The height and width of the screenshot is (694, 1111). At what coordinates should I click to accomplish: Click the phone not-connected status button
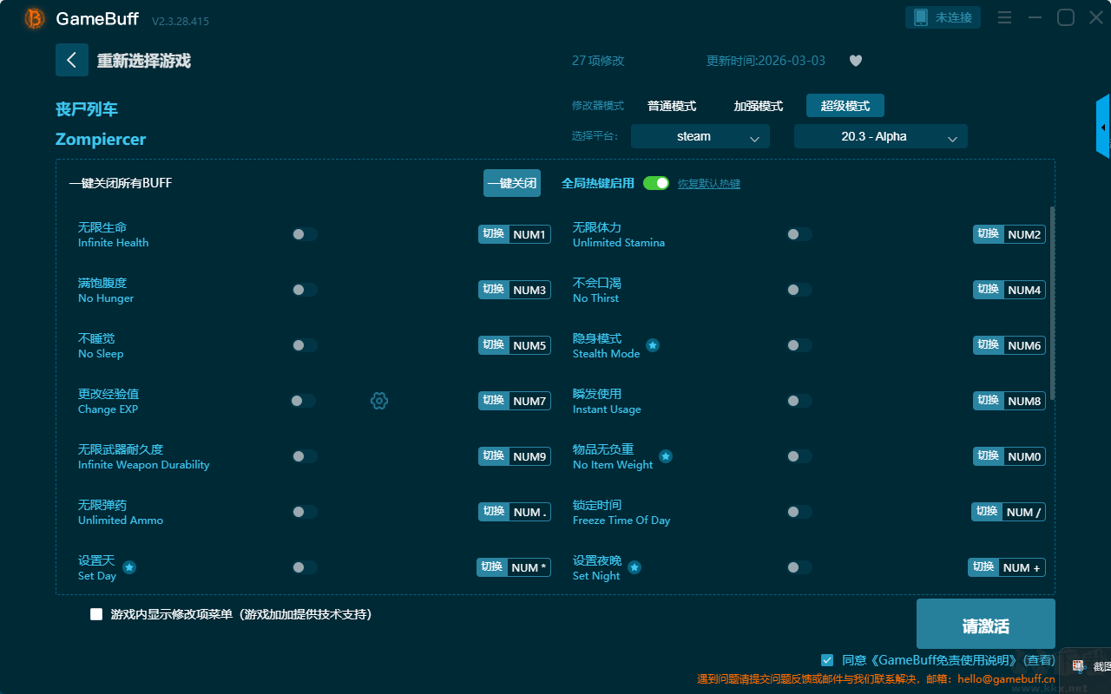(943, 17)
